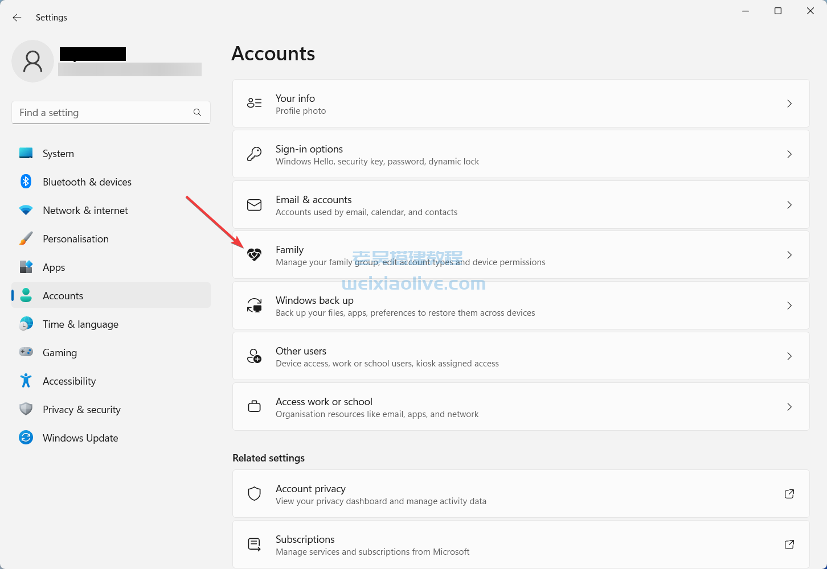Click the Windows Update sync icon

tap(26, 438)
